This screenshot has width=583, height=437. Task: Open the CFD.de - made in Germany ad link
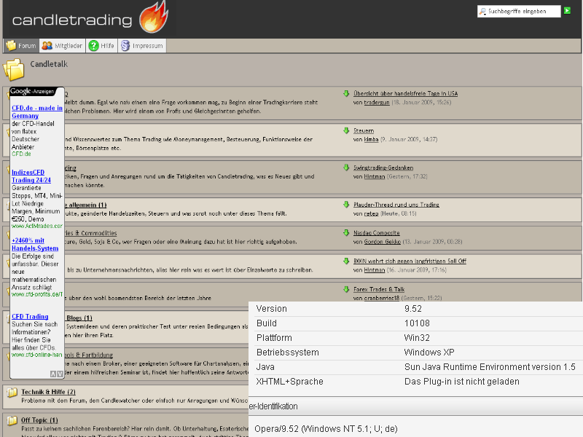(36, 111)
